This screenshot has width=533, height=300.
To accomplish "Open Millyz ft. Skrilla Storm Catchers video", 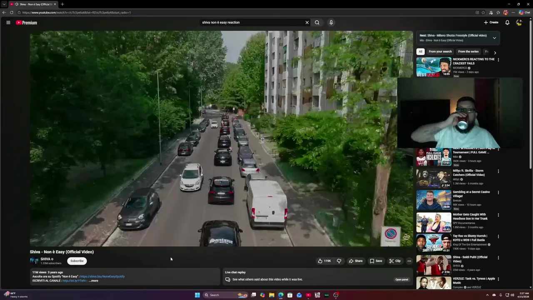I will pos(433,178).
